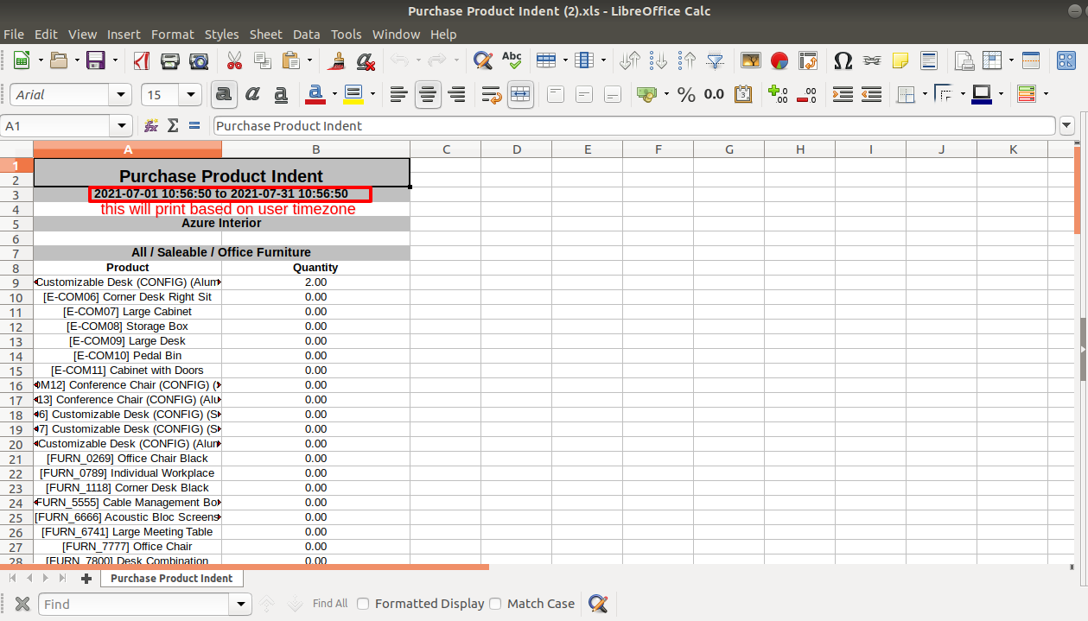The width and height of the screenshot is (1088, 621).
Task: Click in the Find text field
Action: coord(135,604)
